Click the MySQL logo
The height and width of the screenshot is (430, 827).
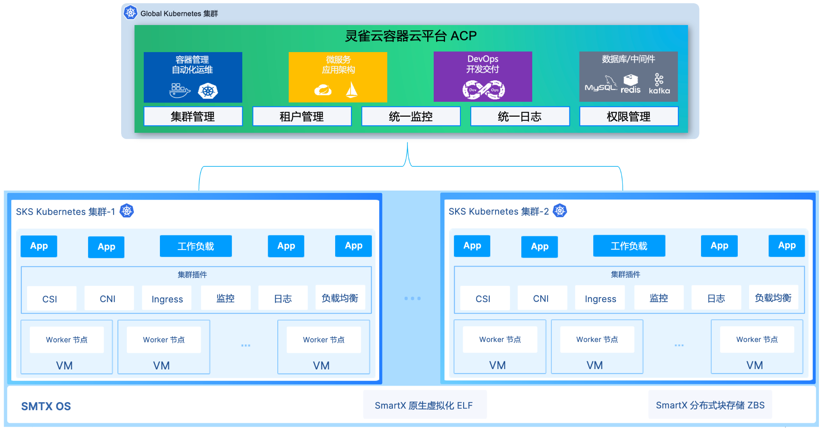tap(601, 84)
